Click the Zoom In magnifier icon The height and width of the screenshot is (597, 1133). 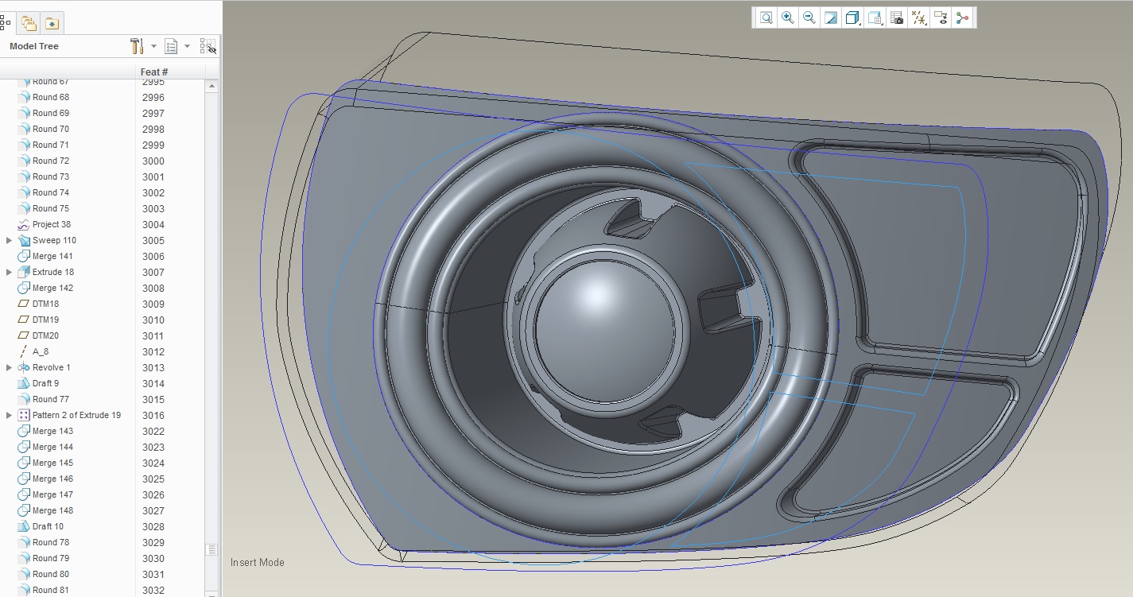coord(788,17)
